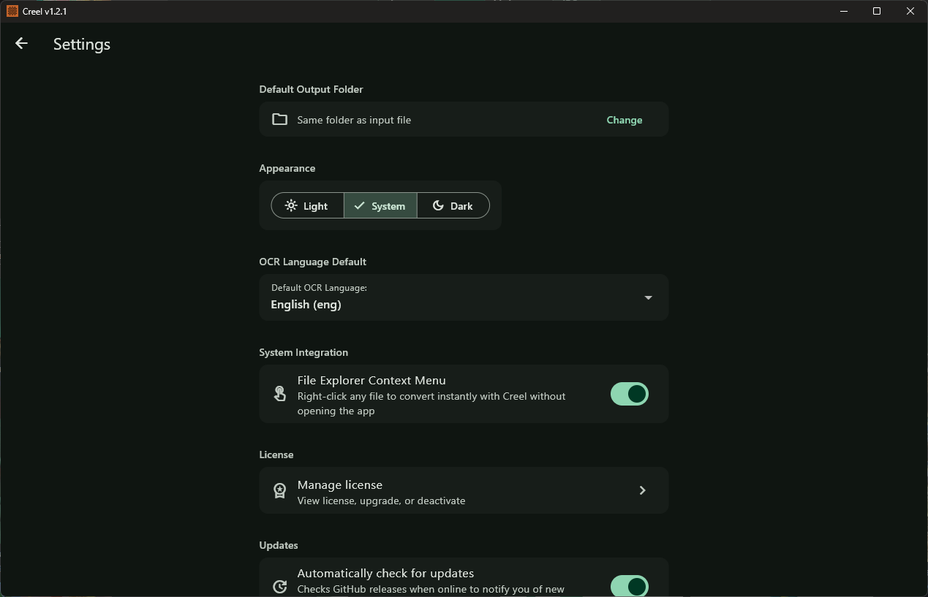
Task: Close the Creel window
Action: pos(910,11)
